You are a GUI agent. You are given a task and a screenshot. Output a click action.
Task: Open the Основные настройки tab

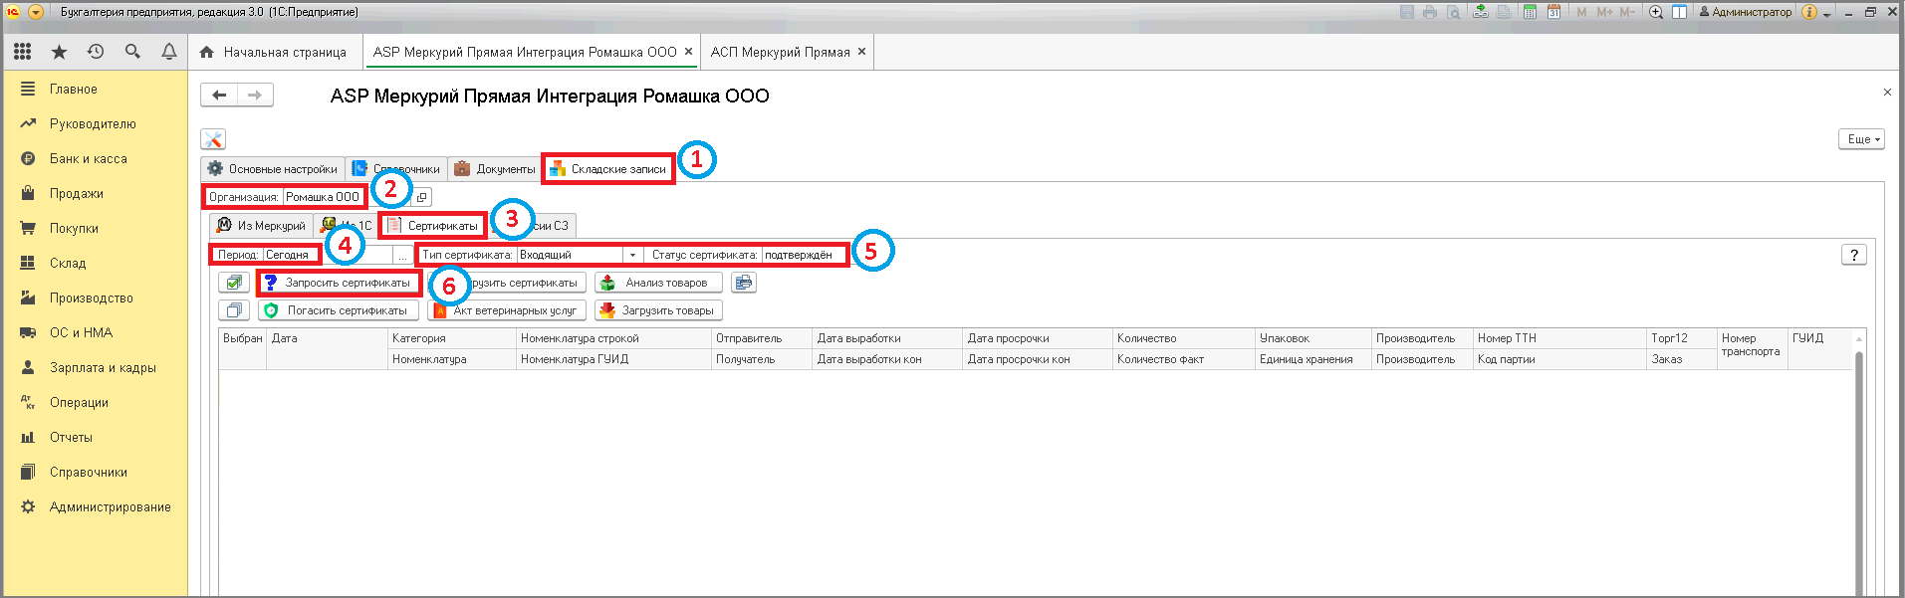click(273, 169)
